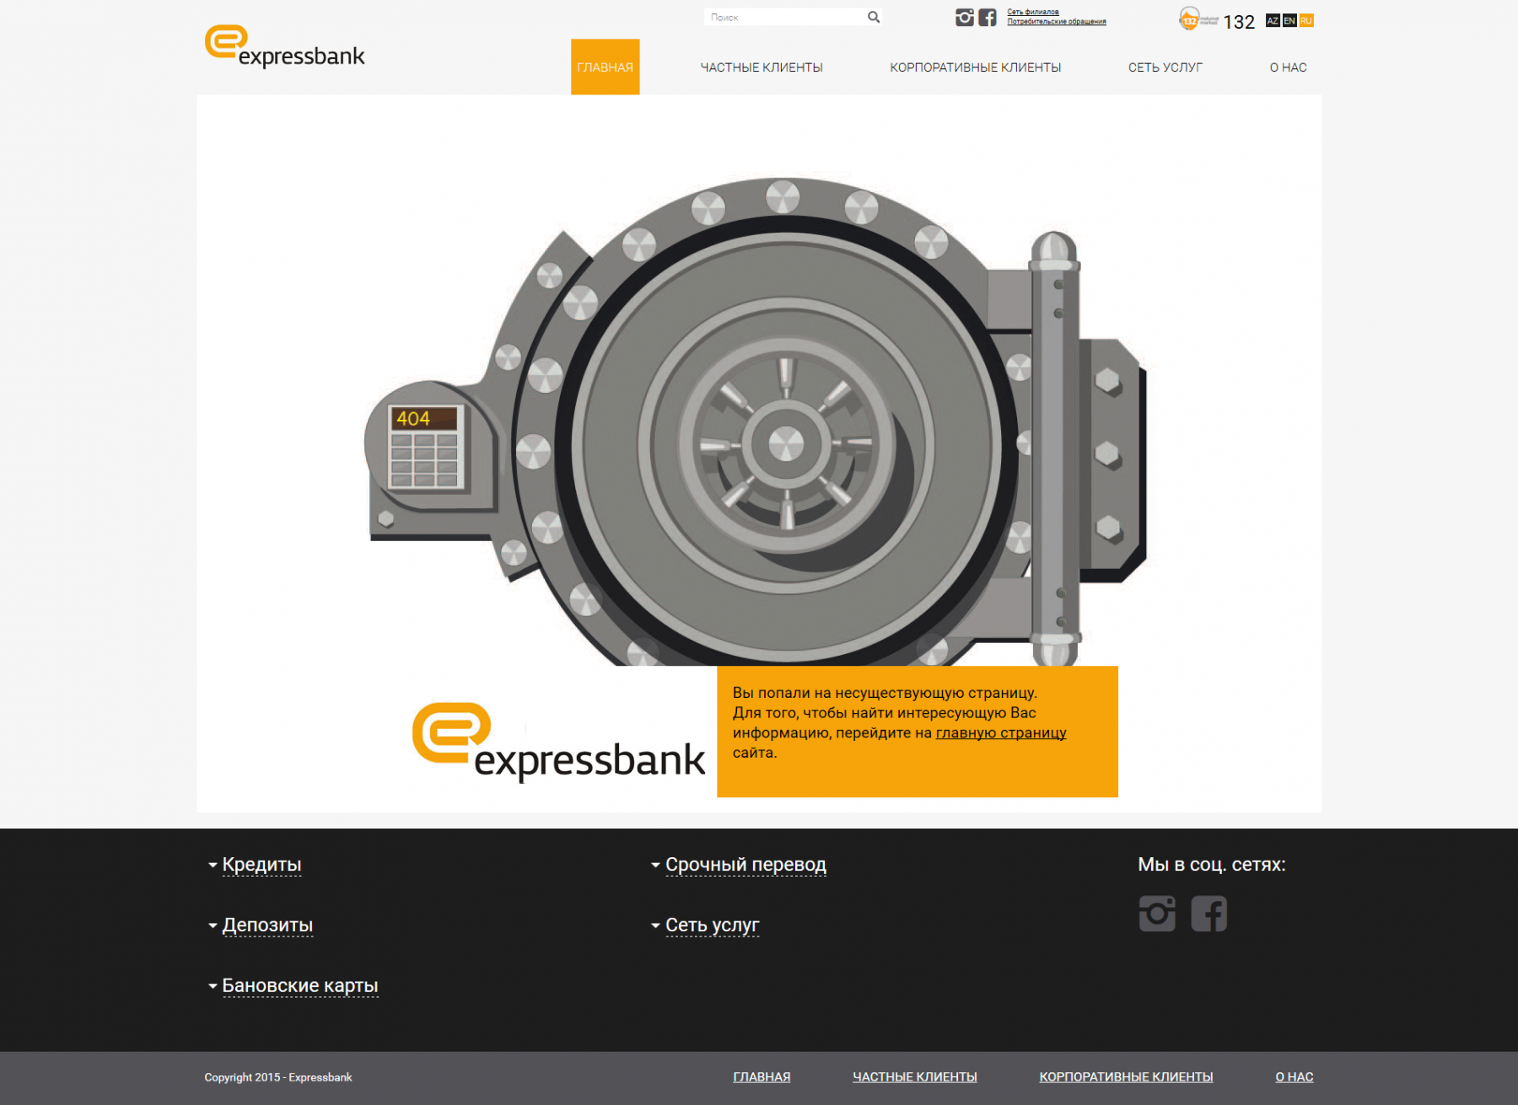Click the Мы в соц. сетях: heading
Viewport: 1518px width, 1105px height.
pyautogui.click(x=1212, y=865)
